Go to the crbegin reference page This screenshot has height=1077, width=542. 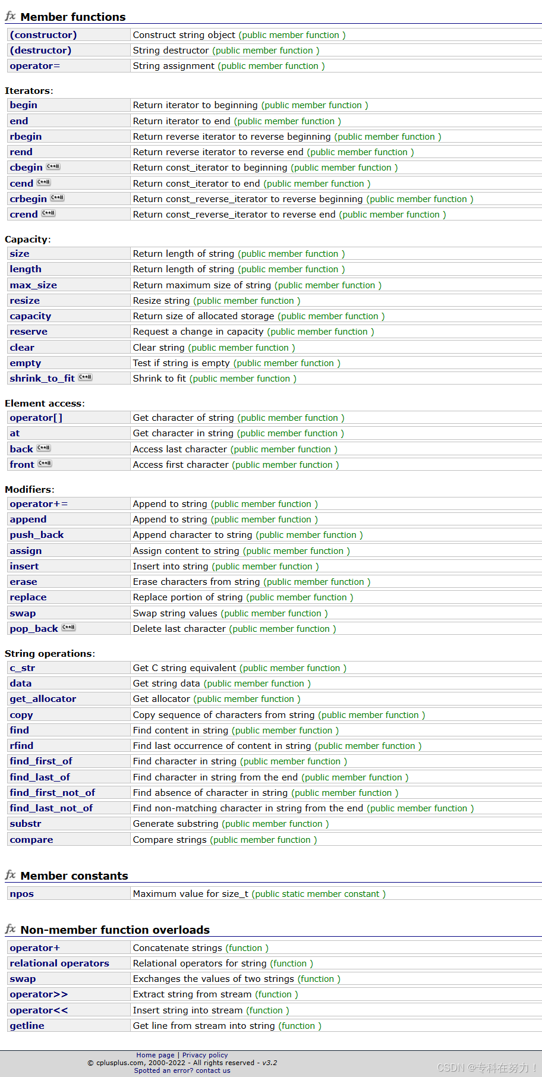tap(28, 199)
